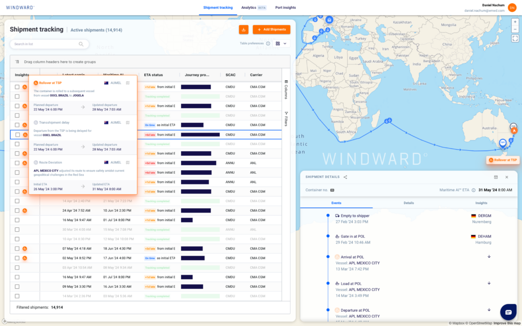The width and height of the screenshot is (522, 326).
Task: Open the Columns panel on the table edge
Action: [x=287, y=90]
